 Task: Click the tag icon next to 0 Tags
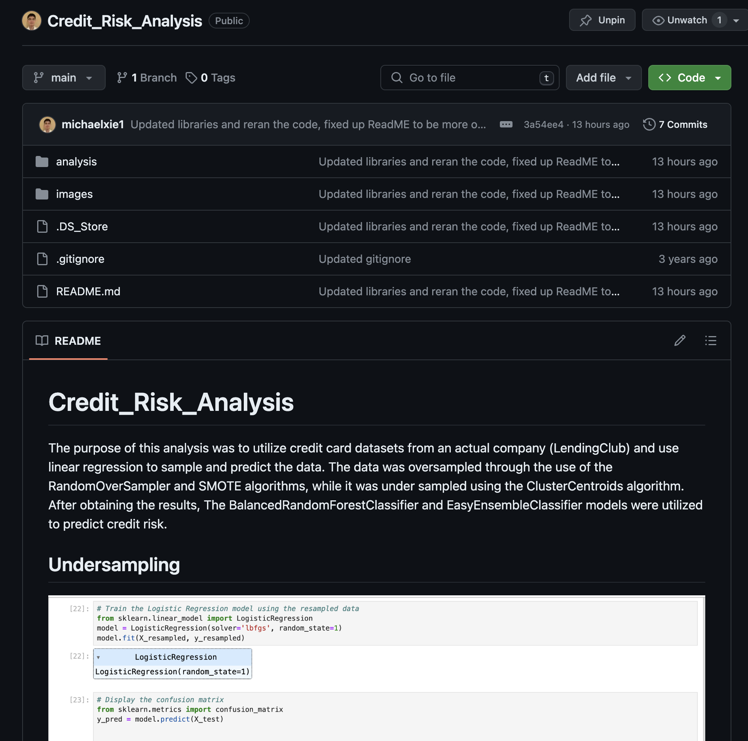[x=192, y=78]
